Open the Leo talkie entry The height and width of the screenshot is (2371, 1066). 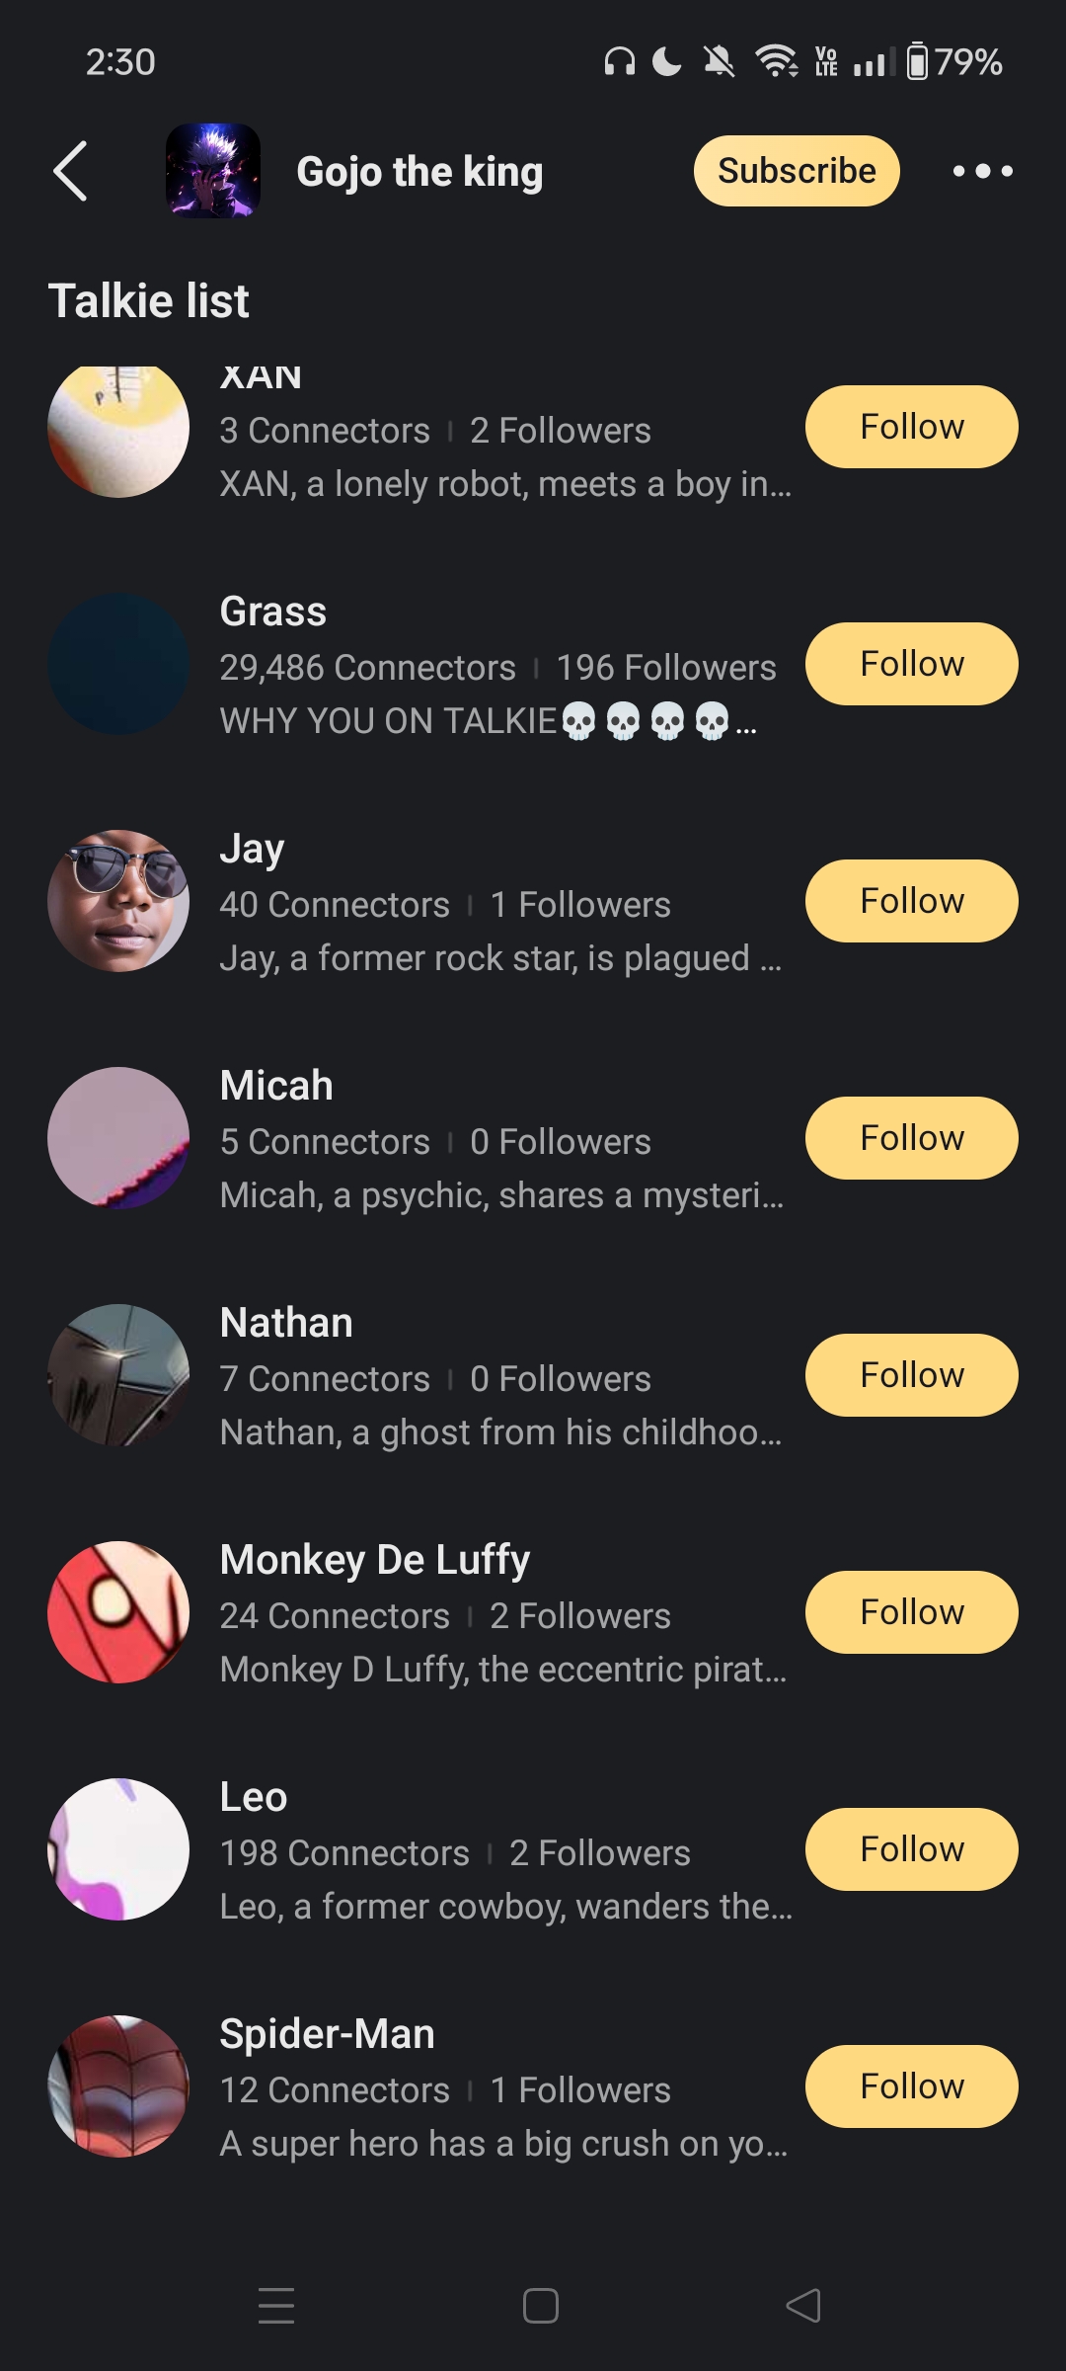[x=494, y=1851]
